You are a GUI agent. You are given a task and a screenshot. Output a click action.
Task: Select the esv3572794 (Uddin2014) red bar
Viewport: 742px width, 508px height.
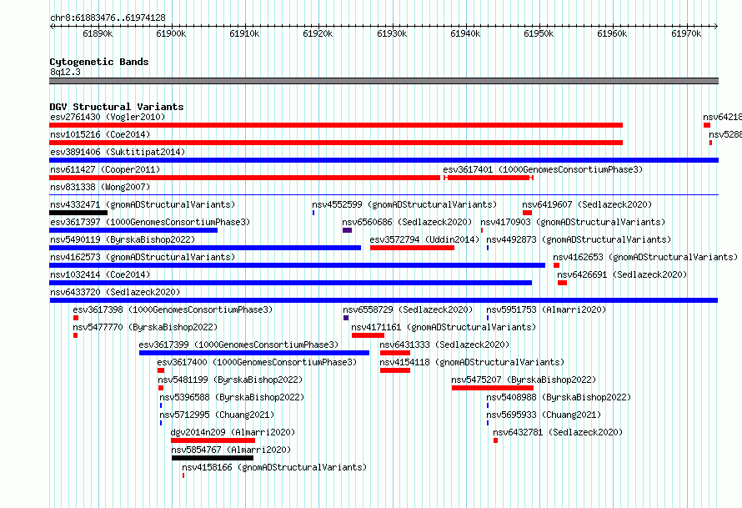[x=412, y=248]
